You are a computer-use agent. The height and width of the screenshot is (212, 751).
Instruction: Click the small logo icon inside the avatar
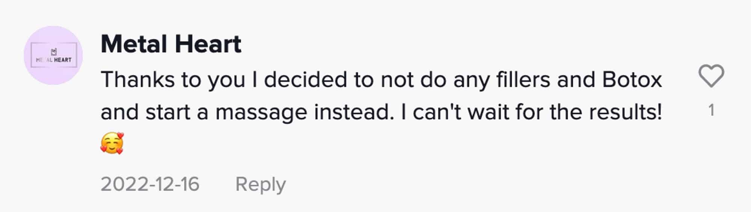(x=54, y=52)
